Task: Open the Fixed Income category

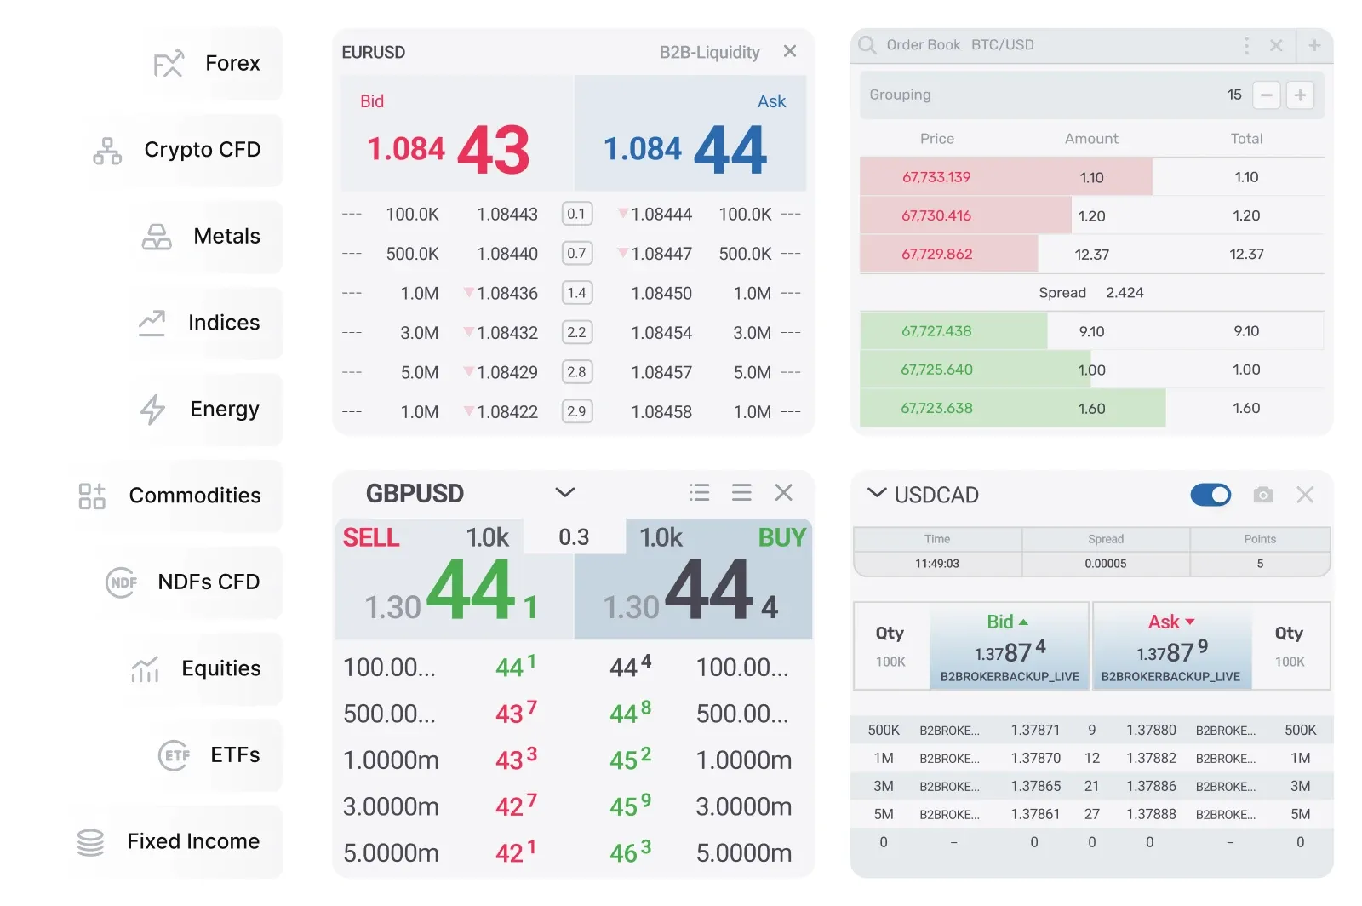Action: coord(192,841)
